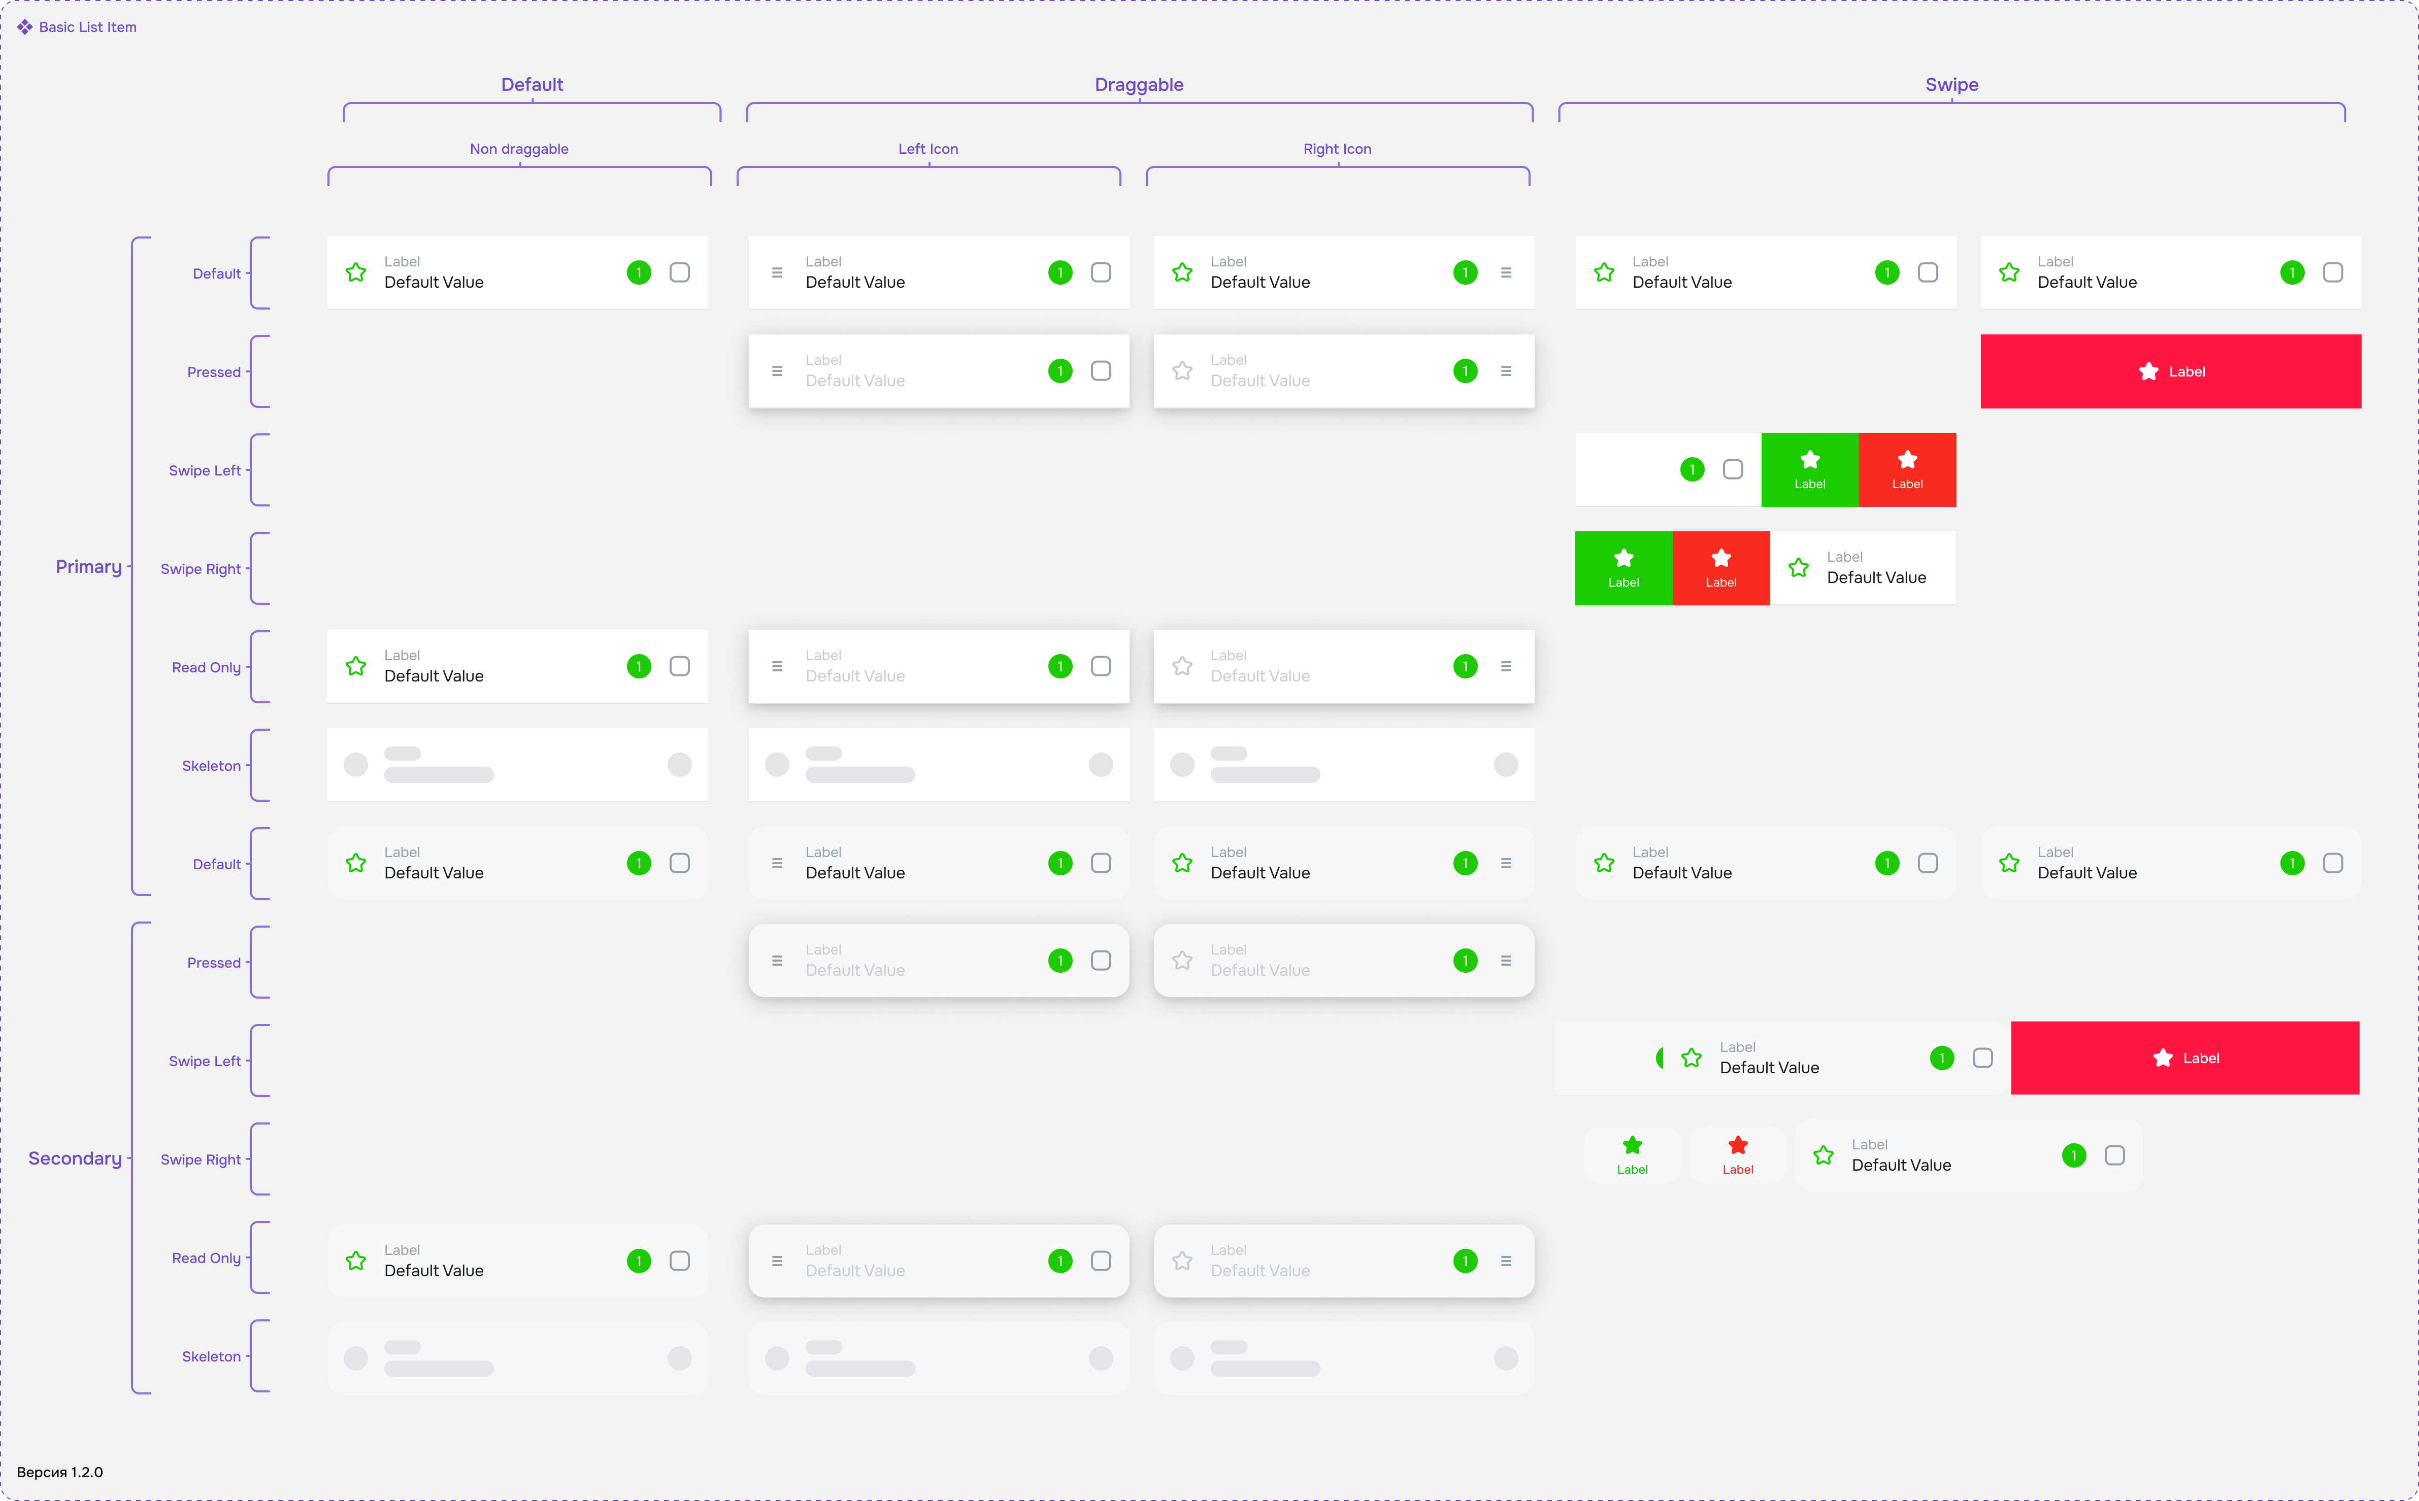Click the Secondary group label
This screenshot has height=1501, width=2419.
tap(75, 1158)
